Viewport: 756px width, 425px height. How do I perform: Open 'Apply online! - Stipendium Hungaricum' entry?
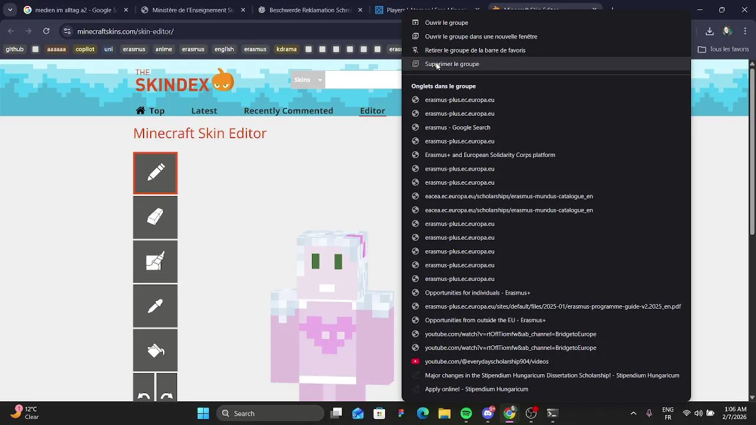pos(546,389)
